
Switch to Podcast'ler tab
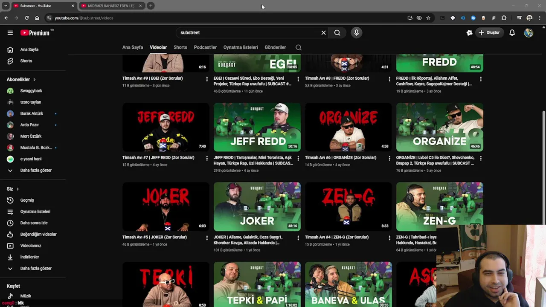pyautogui.click(x=205, y=47)
